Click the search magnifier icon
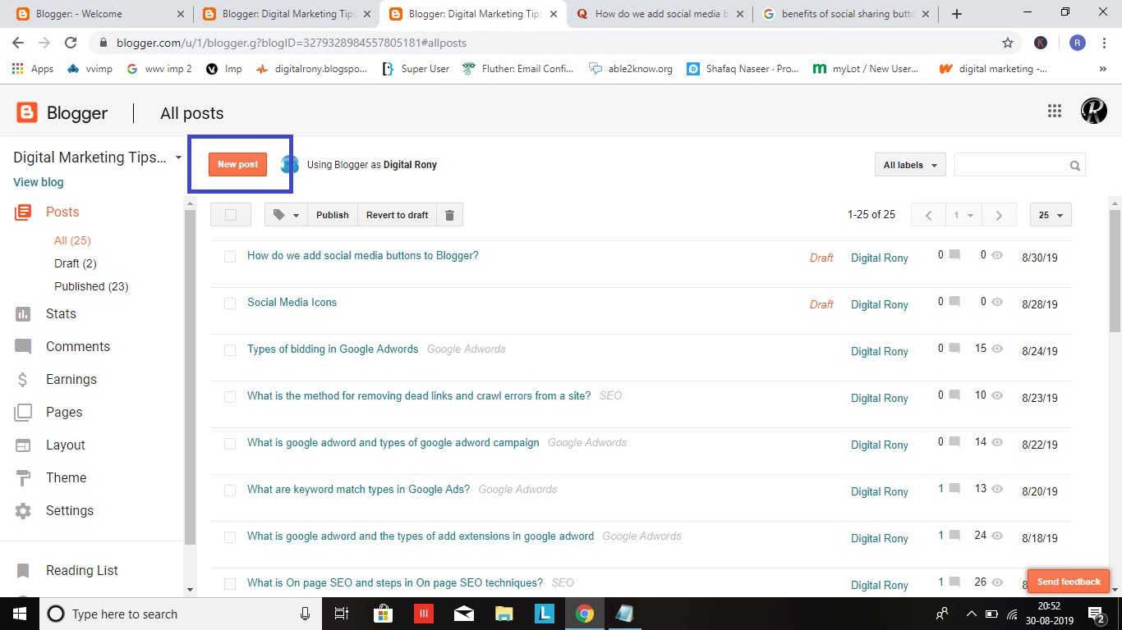Image resolution: width=1122 pixels, height=630 pixels. 1074,164
